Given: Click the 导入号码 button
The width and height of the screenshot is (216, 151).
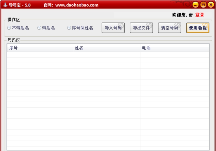Looking at the screenshot, I should (x=113, y=28).
